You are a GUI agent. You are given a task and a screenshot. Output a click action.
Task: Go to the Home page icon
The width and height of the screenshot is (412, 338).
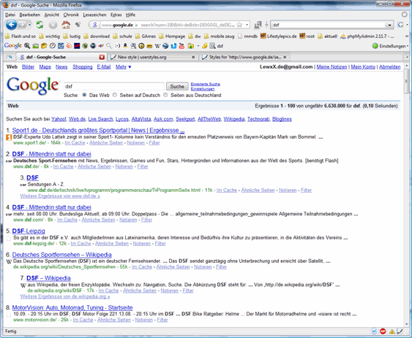click(x=66, y=25)
